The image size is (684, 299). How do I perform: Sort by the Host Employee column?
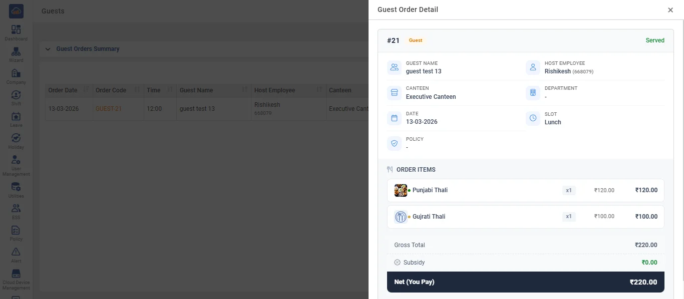pos(288,90)
